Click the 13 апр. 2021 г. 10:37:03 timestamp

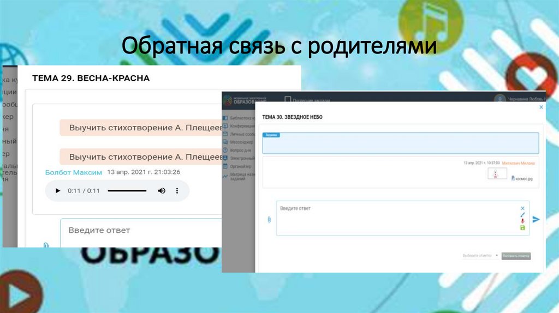[481, 163]
